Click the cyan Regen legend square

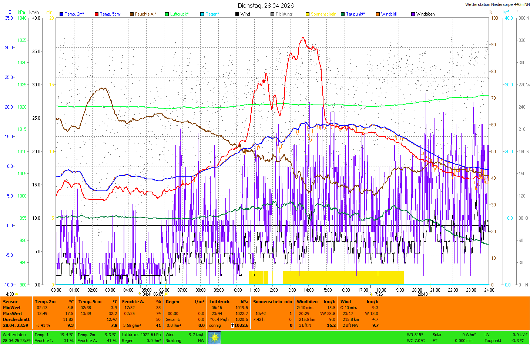point(202,14)
